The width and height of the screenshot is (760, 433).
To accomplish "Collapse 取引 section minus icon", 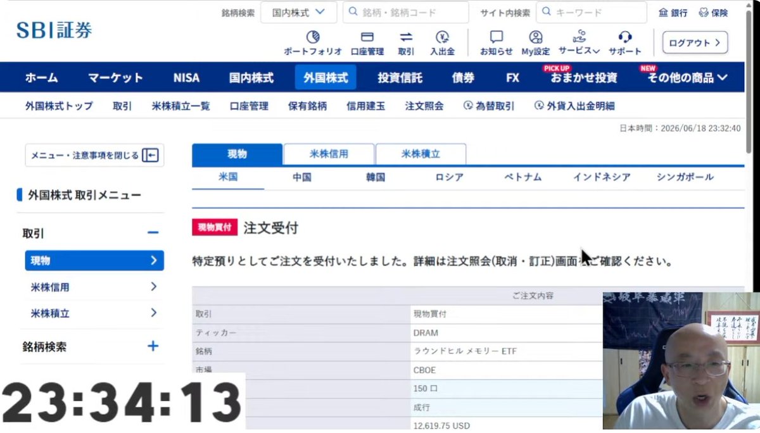I will coord(153,233).
